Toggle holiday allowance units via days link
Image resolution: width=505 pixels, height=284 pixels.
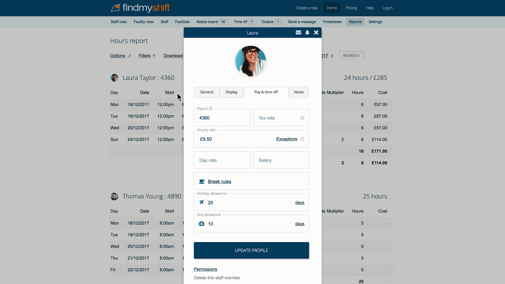300,202
